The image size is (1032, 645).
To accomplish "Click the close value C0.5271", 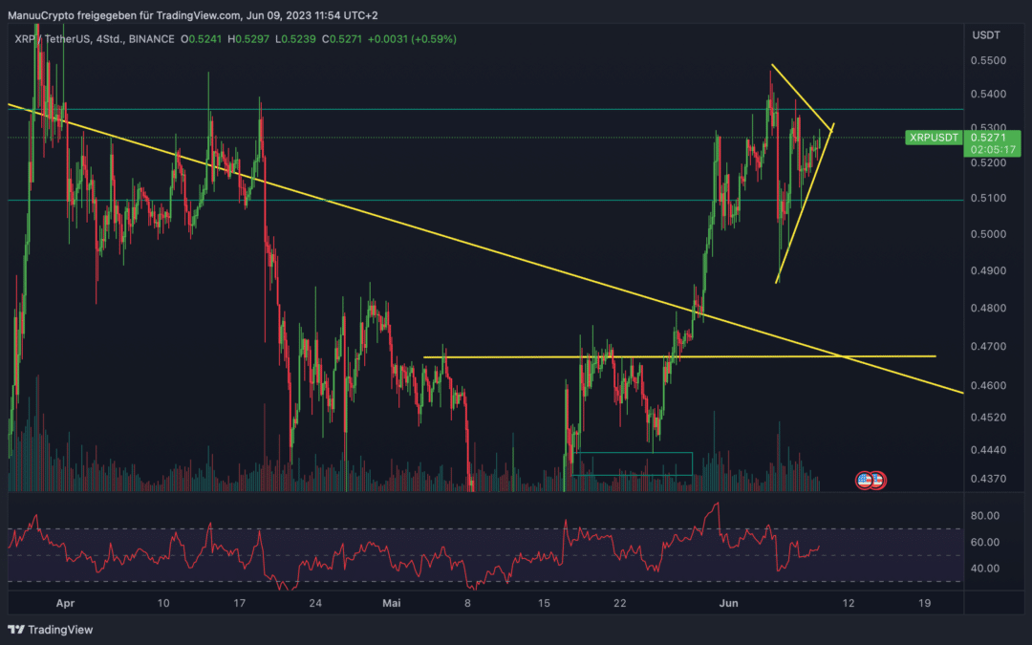I will 341,39.
